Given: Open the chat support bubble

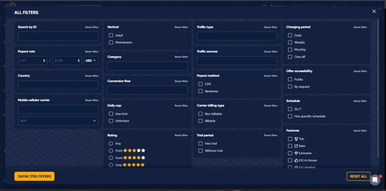Looking at the screenshot, I should 375,180.
